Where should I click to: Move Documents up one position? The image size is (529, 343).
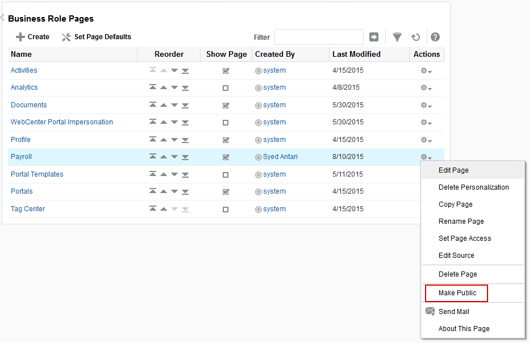coord(164,105)
